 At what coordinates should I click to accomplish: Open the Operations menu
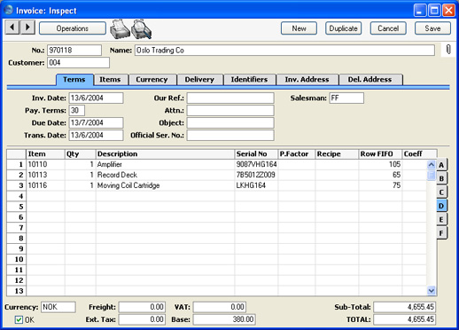[73, 28]
